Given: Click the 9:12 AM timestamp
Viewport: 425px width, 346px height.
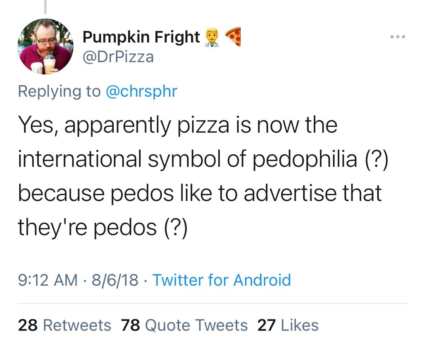Looking at the screenshot, I should pos(48,280).
